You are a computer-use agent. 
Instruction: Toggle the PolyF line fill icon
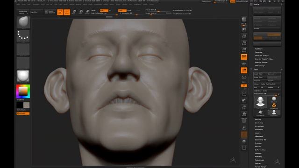point(244,121)
